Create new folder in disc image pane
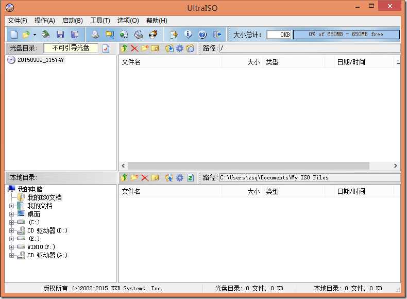The image size is (407, 299). pyautogui.click(x=145, y=48)
